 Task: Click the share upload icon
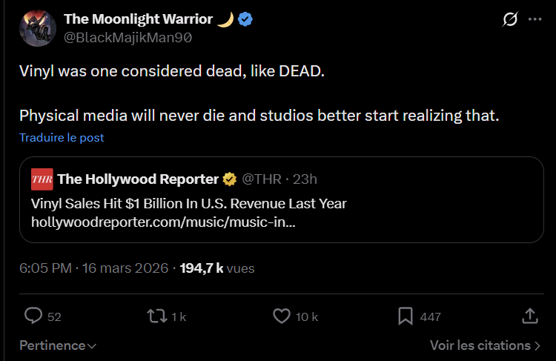530,317
